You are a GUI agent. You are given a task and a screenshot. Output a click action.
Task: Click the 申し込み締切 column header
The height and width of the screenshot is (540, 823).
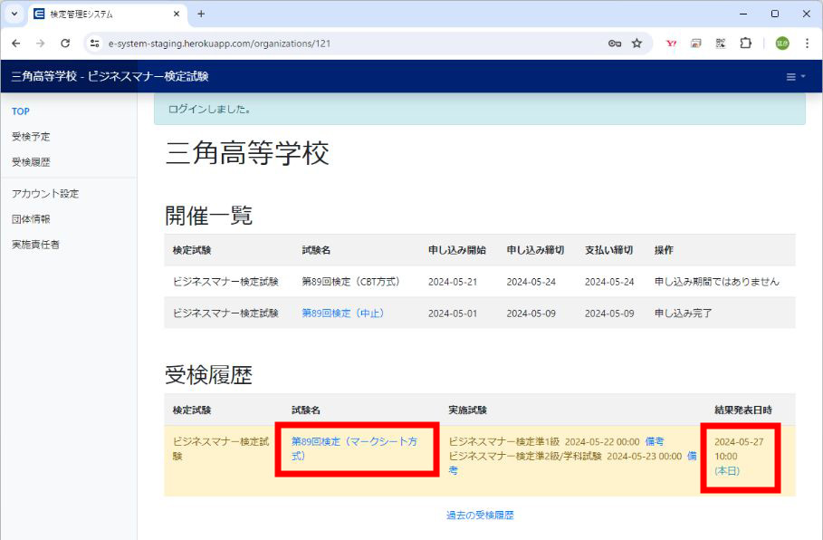535,250
